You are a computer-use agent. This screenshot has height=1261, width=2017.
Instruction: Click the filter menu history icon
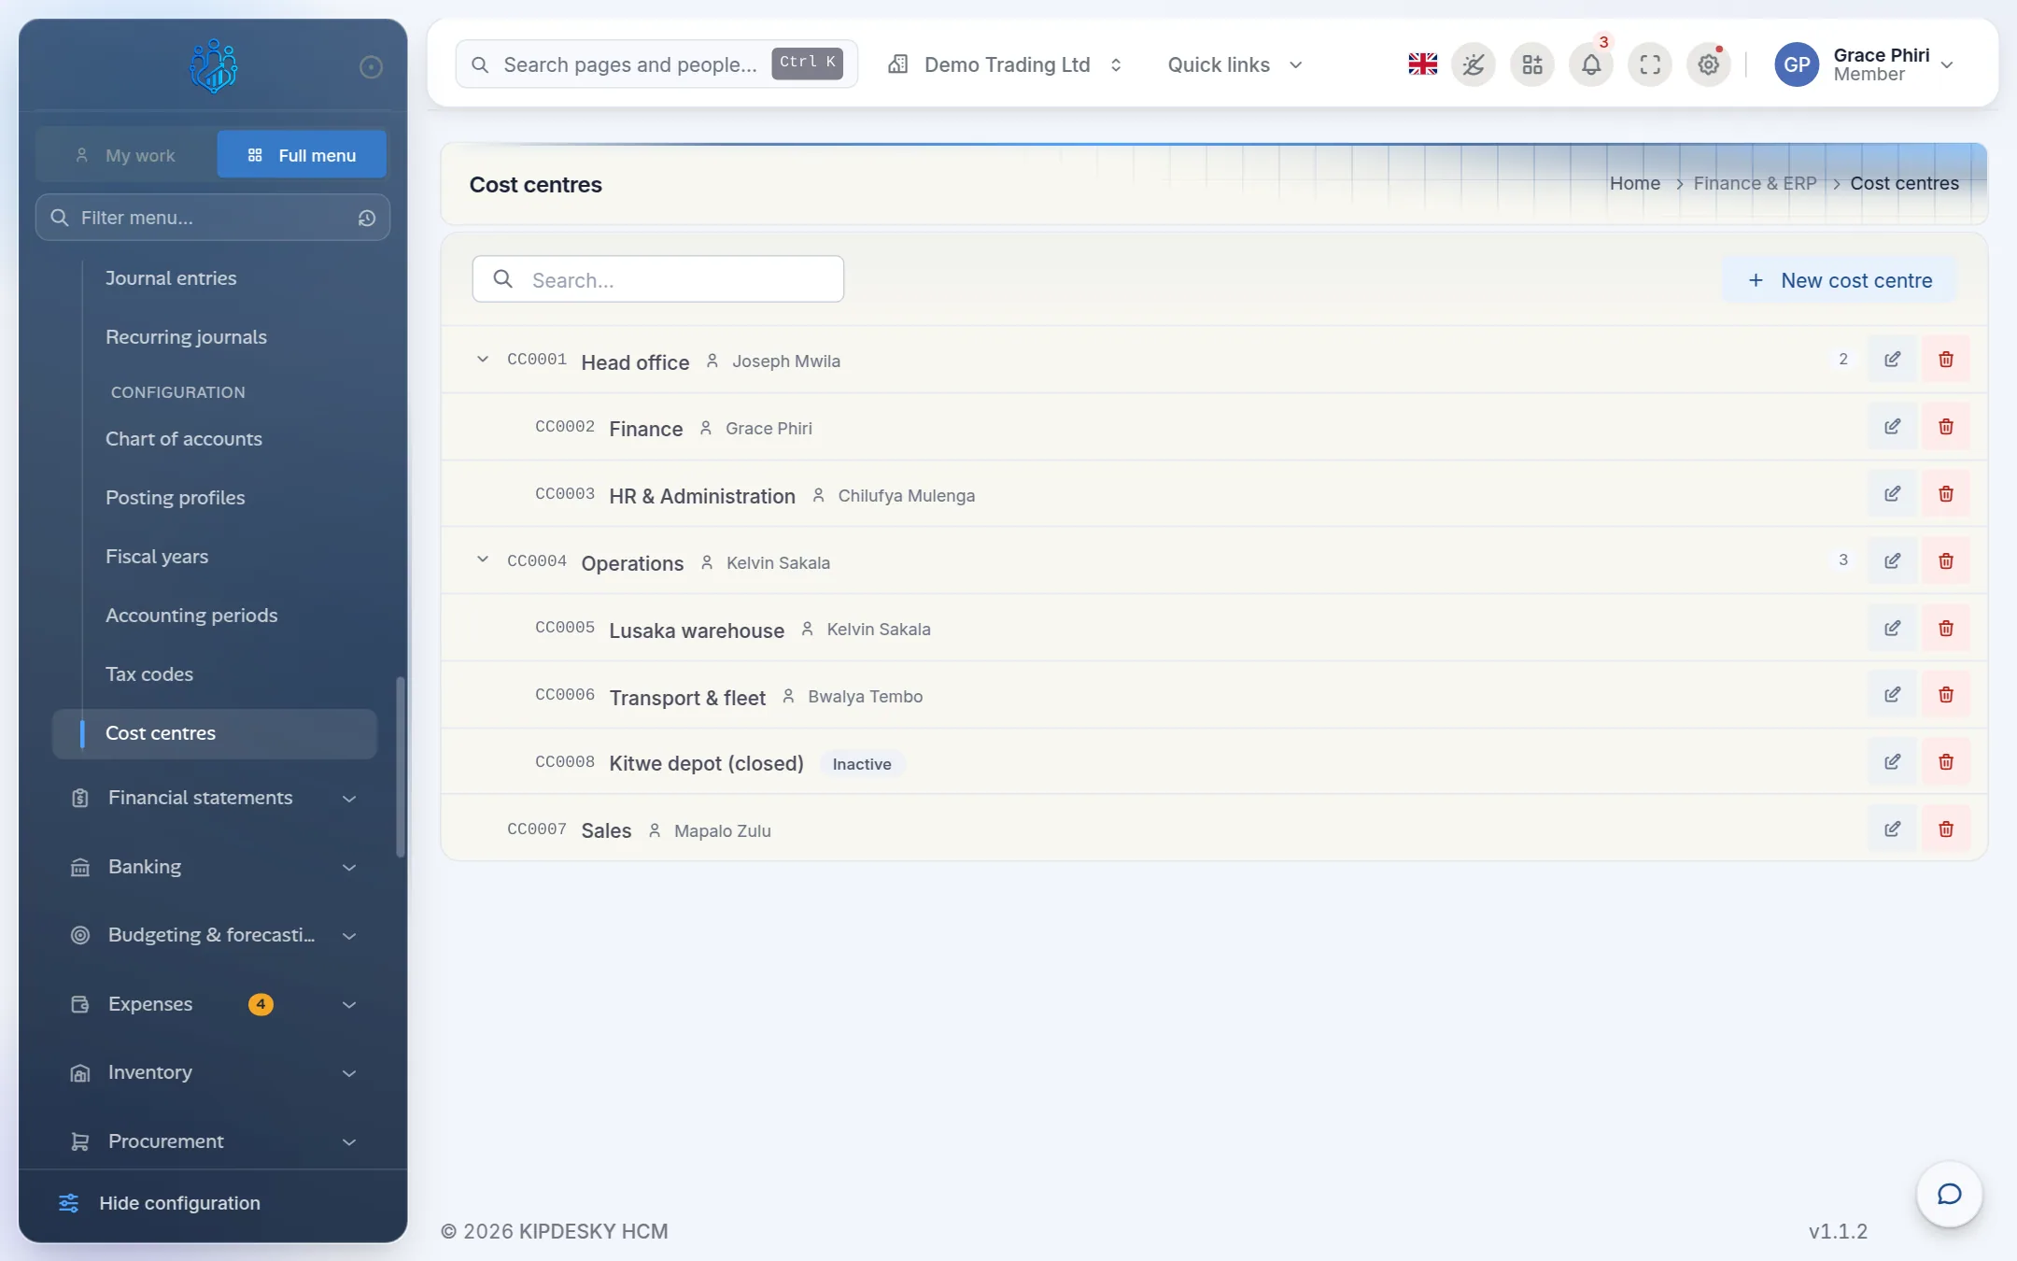[x=367, y=218]
